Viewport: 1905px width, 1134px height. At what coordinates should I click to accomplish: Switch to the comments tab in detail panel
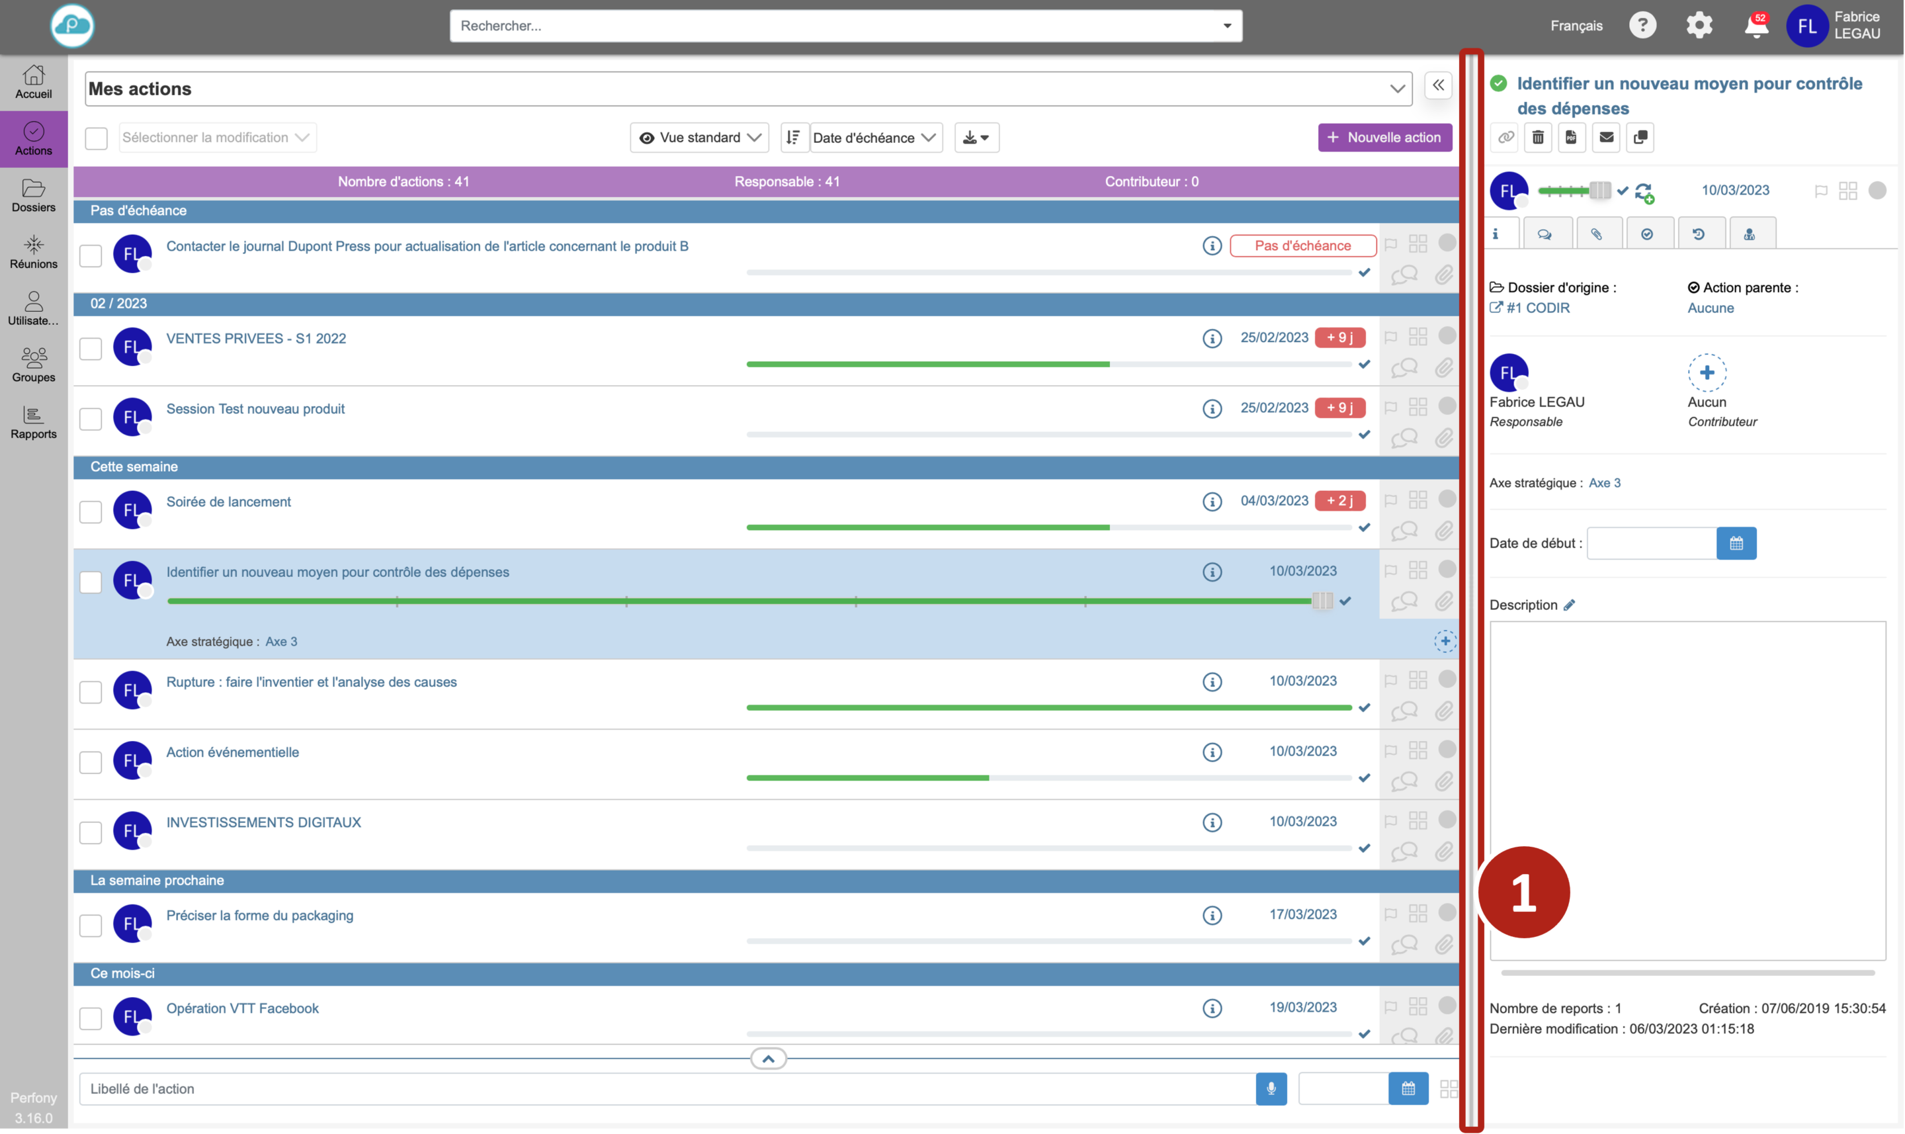[x=1545, y=234]
